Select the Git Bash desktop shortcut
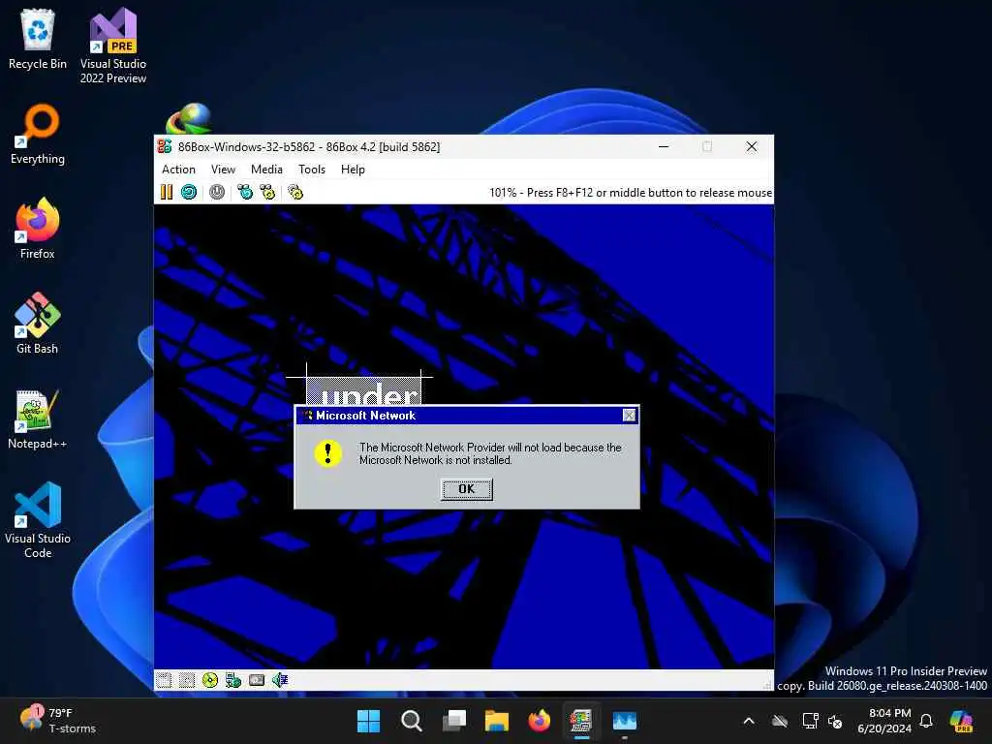992x744 pixels. (x=38, y=324)
